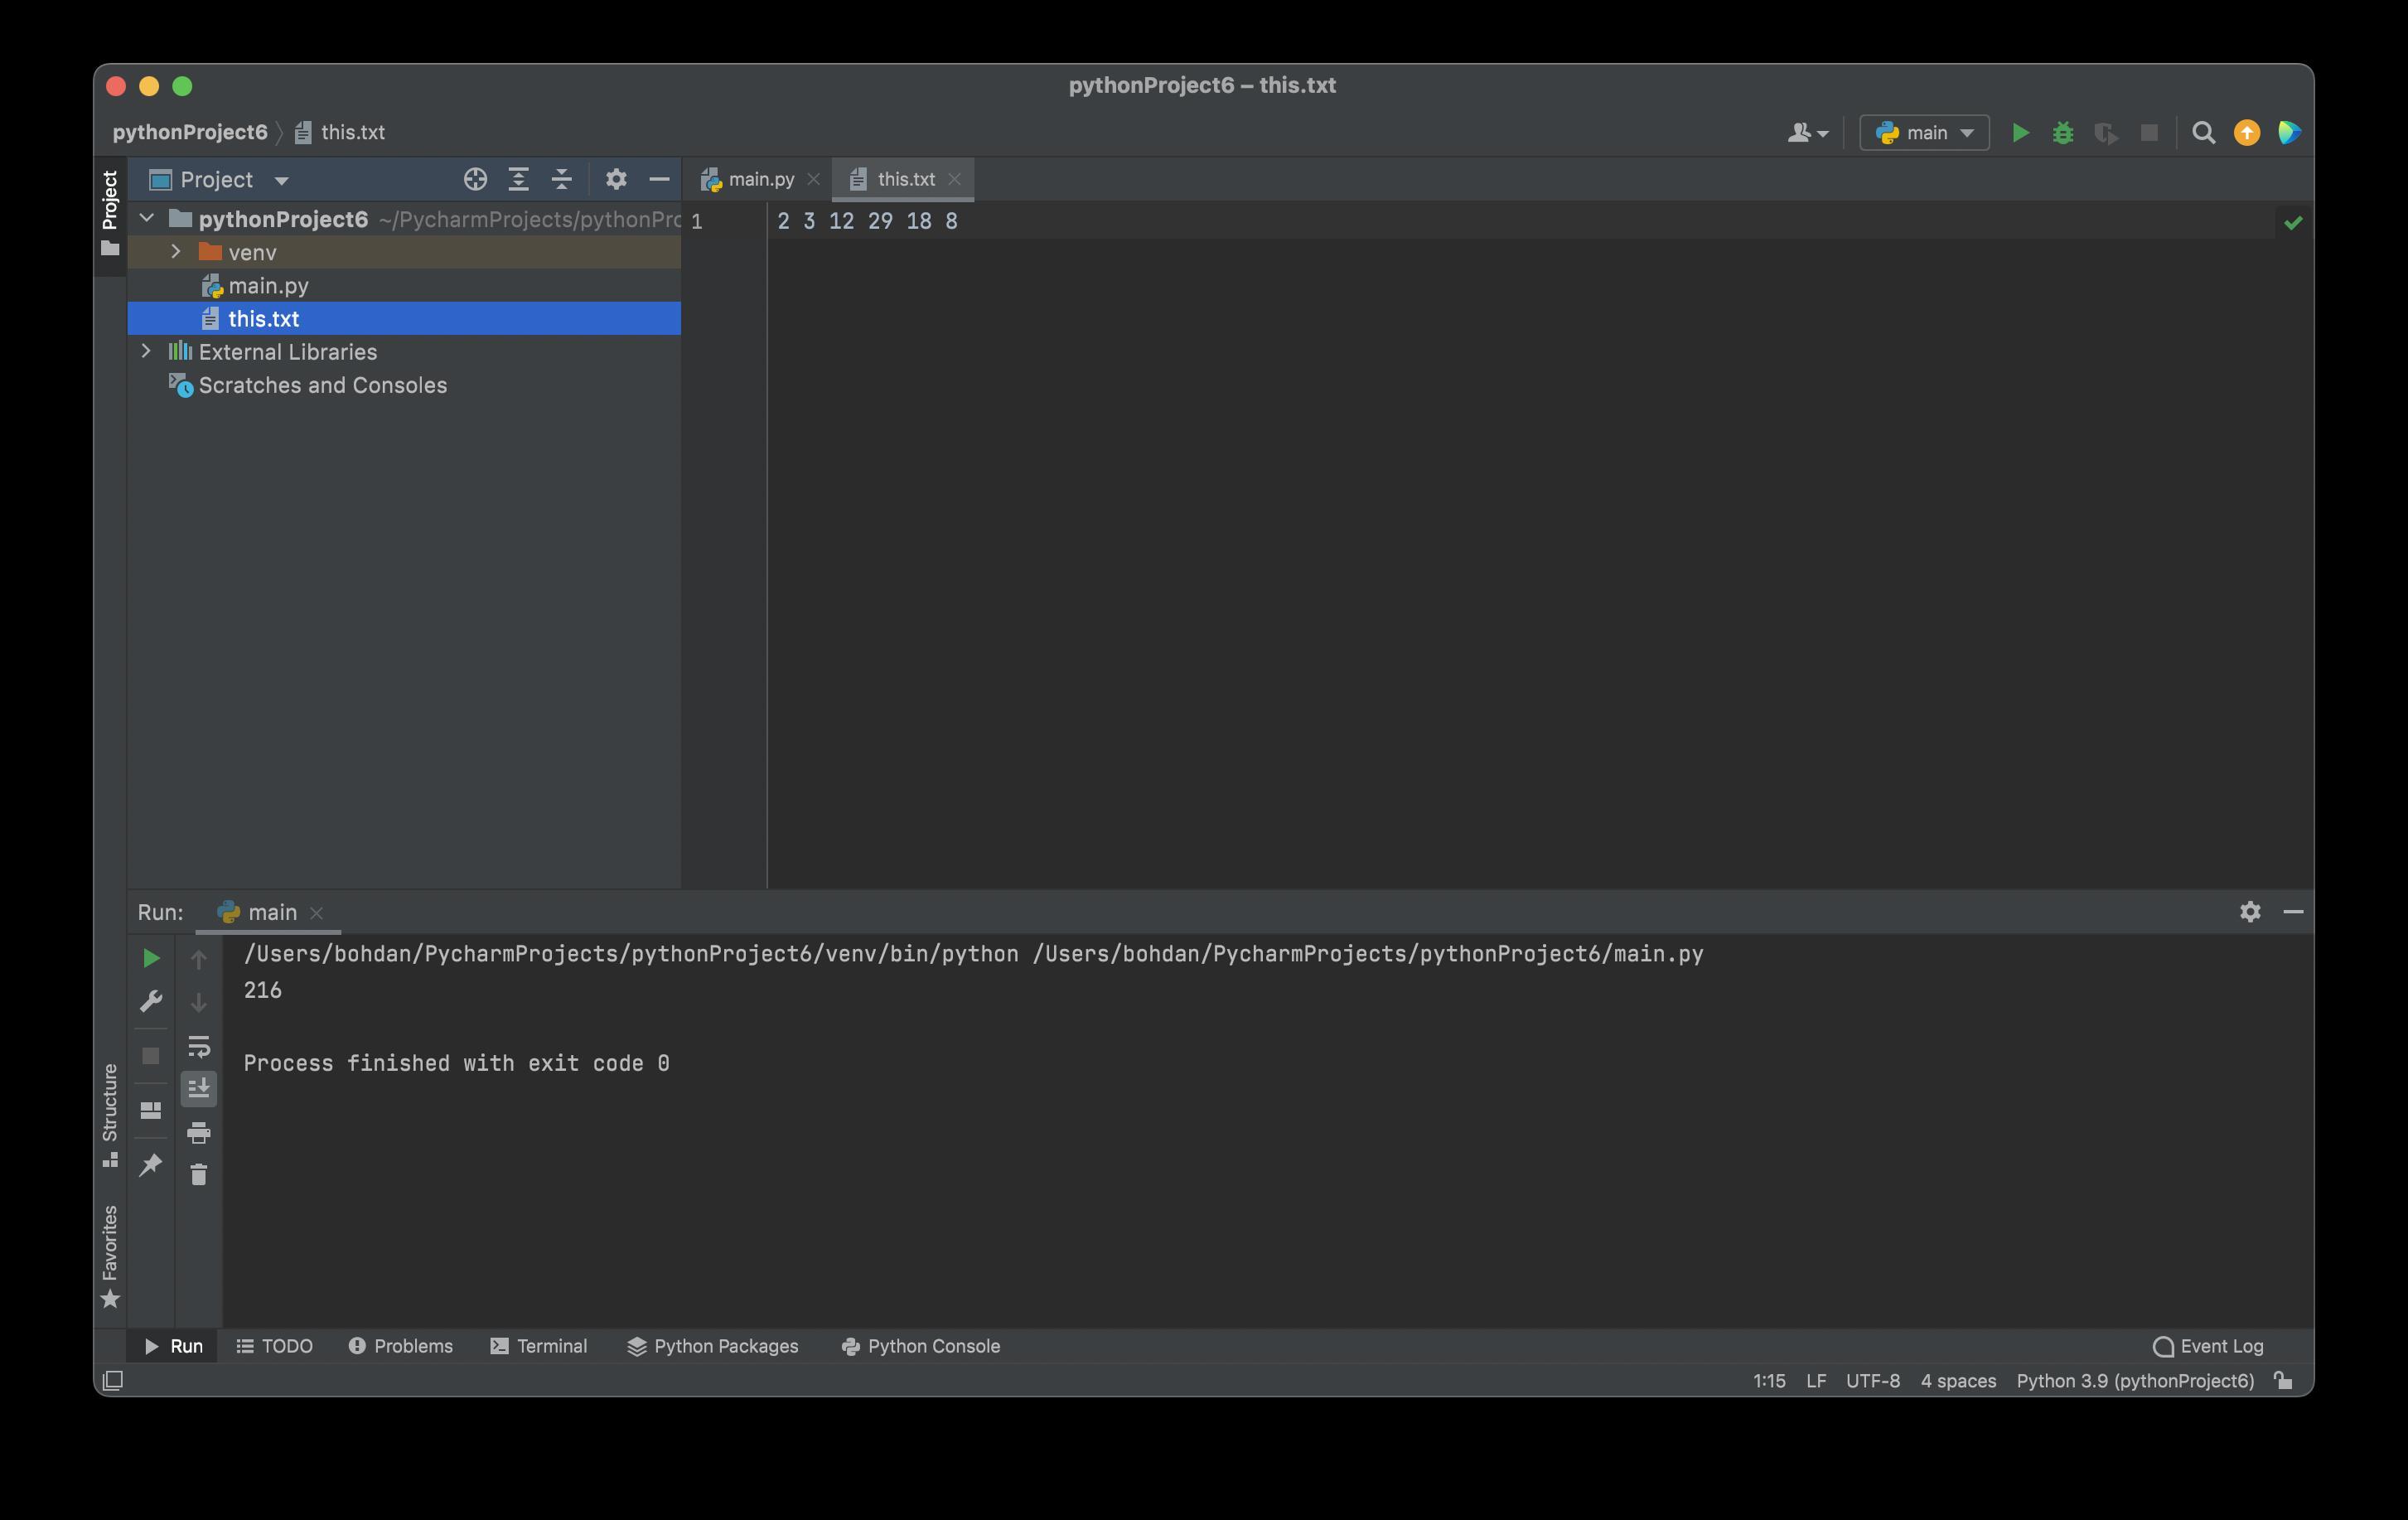Open Python Packages tool window
The image size is (2408, 1520).
point(713,1346)
